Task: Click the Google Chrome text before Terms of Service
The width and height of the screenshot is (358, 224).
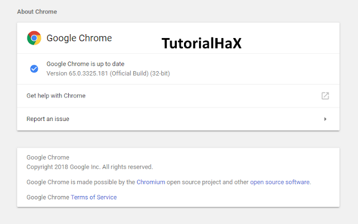Action: click(48, 197)
